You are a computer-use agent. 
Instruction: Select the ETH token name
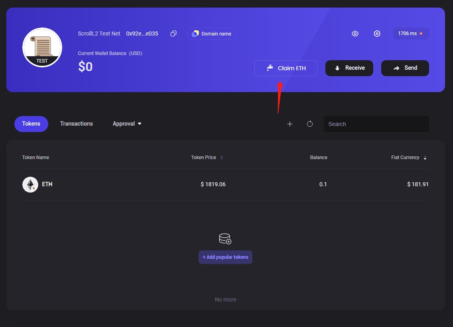tap(47, 184)
